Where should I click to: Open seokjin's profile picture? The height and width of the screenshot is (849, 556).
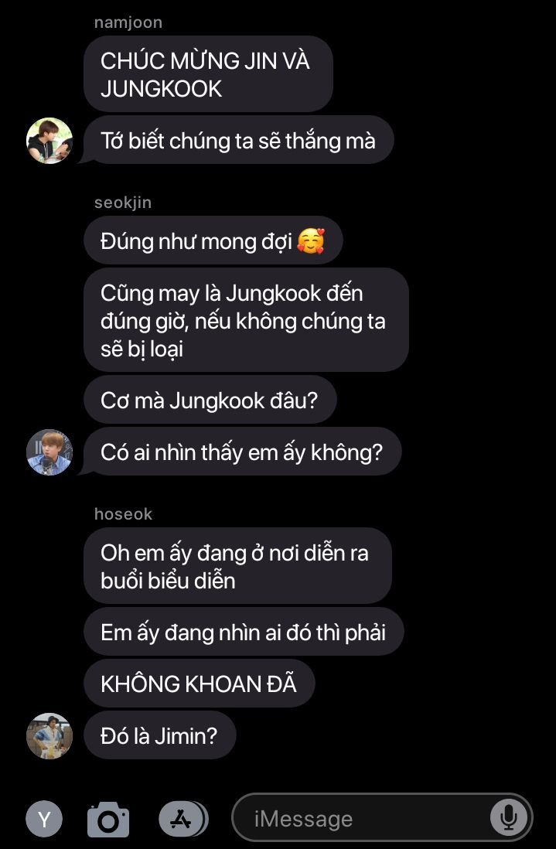point(49,452)
